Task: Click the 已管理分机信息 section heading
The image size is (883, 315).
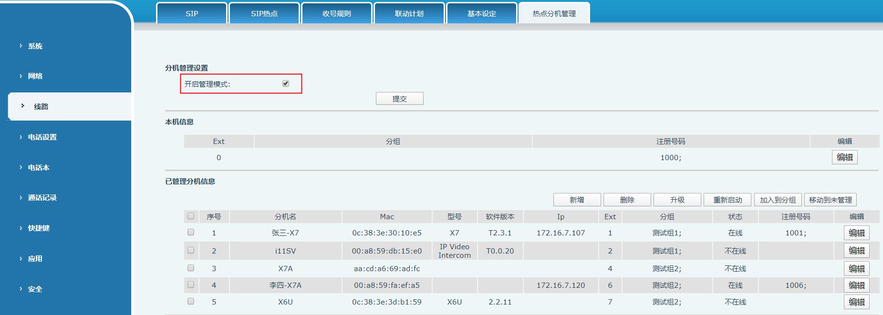Action: [x=190, y=182]
